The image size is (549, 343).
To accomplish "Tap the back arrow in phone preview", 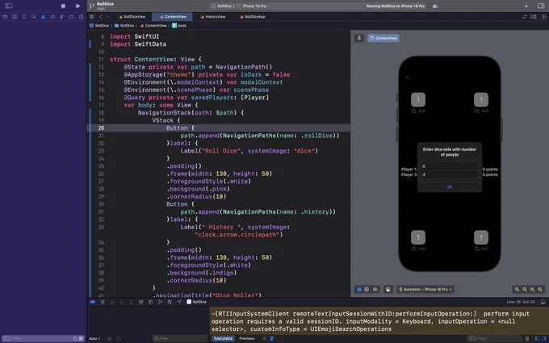I will point(409,77).
